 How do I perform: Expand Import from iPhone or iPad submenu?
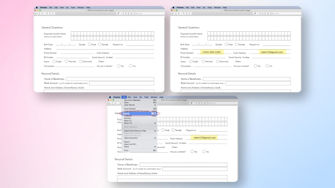[x=139, y=131]
